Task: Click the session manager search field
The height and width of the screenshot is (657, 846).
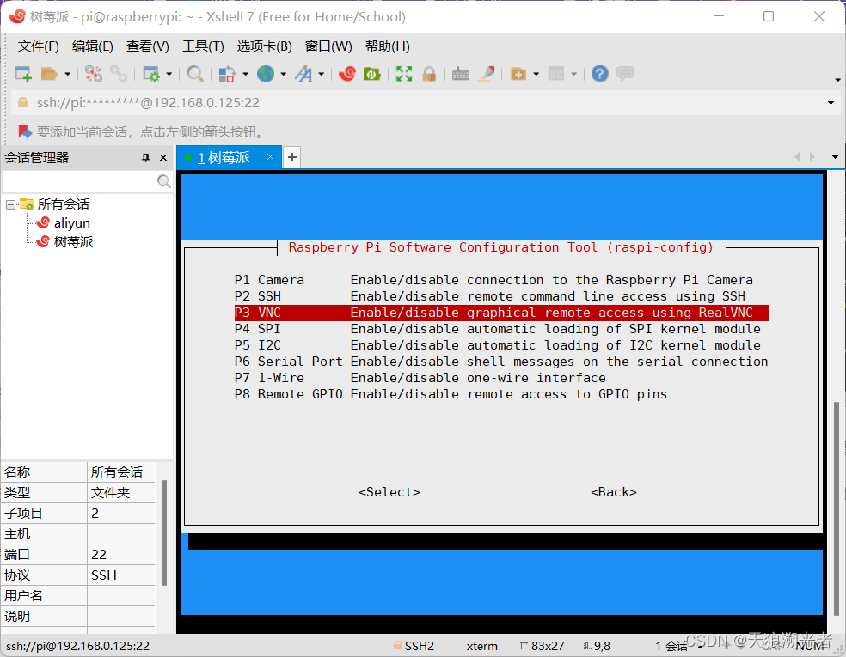Action: click(x=79, y=181)
